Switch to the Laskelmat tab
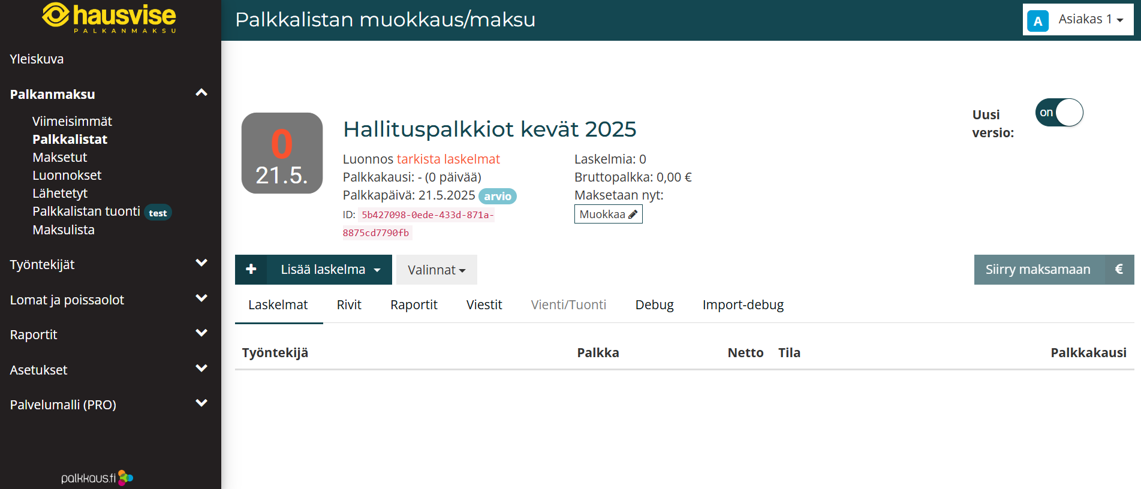This screenshot has height=489, width=1141. [278, 305]
